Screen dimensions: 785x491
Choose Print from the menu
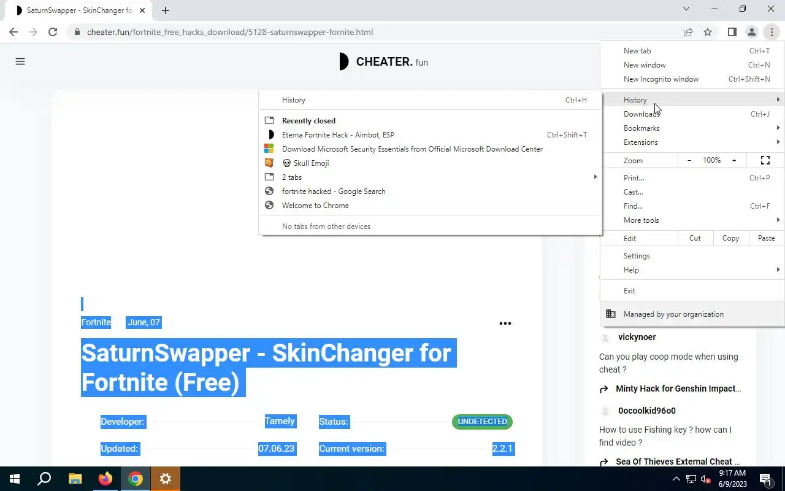click(692, 178)
